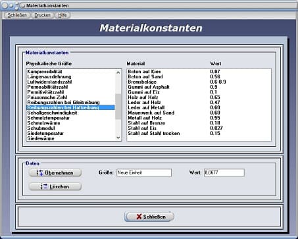
Task: Click into the Größe input field
Action: click(144, 173)
